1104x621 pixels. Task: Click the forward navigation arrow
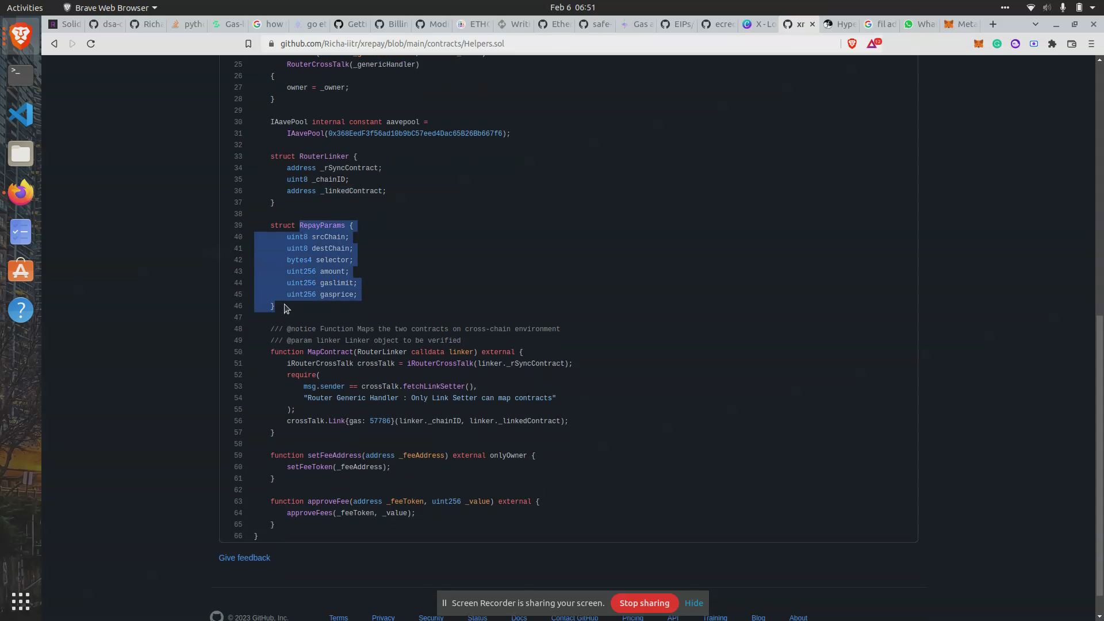pyautogui.click(x=72, y=44)
